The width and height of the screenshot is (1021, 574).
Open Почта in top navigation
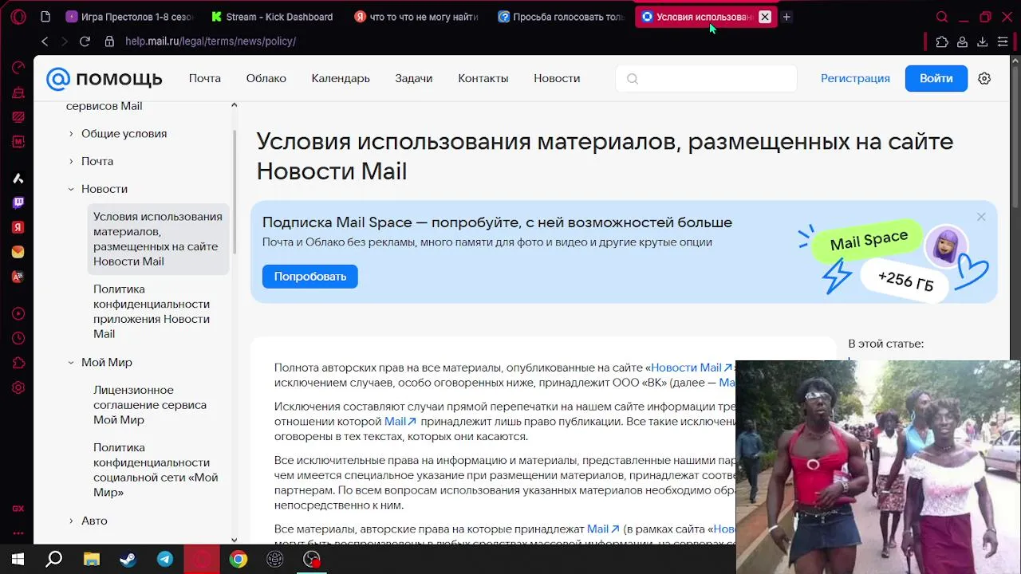(205, 78)
